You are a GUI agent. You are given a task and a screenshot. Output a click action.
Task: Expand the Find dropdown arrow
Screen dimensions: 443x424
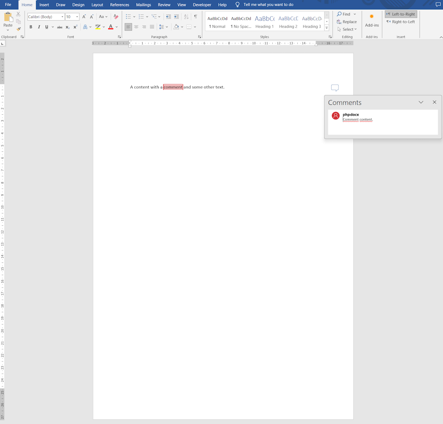pos(355,14)
